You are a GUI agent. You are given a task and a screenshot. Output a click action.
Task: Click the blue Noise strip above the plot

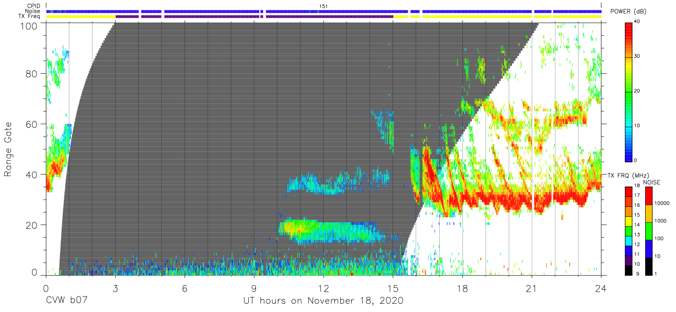pyautogui.click(x=324, y=11)
